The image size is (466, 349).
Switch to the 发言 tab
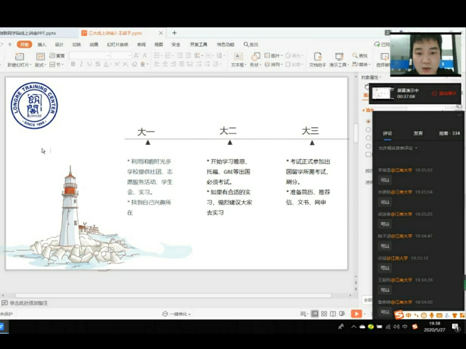click(418, 133)
